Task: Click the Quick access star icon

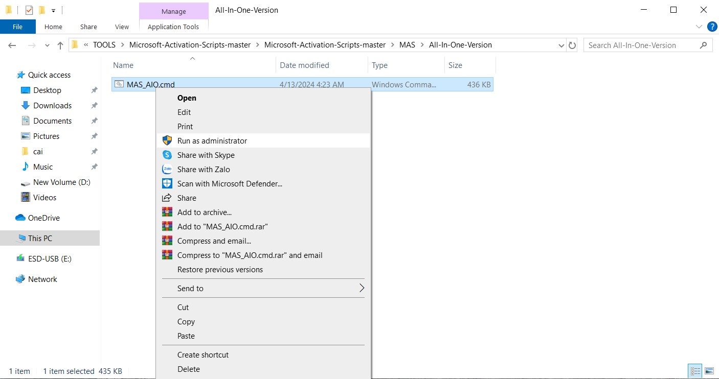Action: pyautogui.click(x=21, y=75)
